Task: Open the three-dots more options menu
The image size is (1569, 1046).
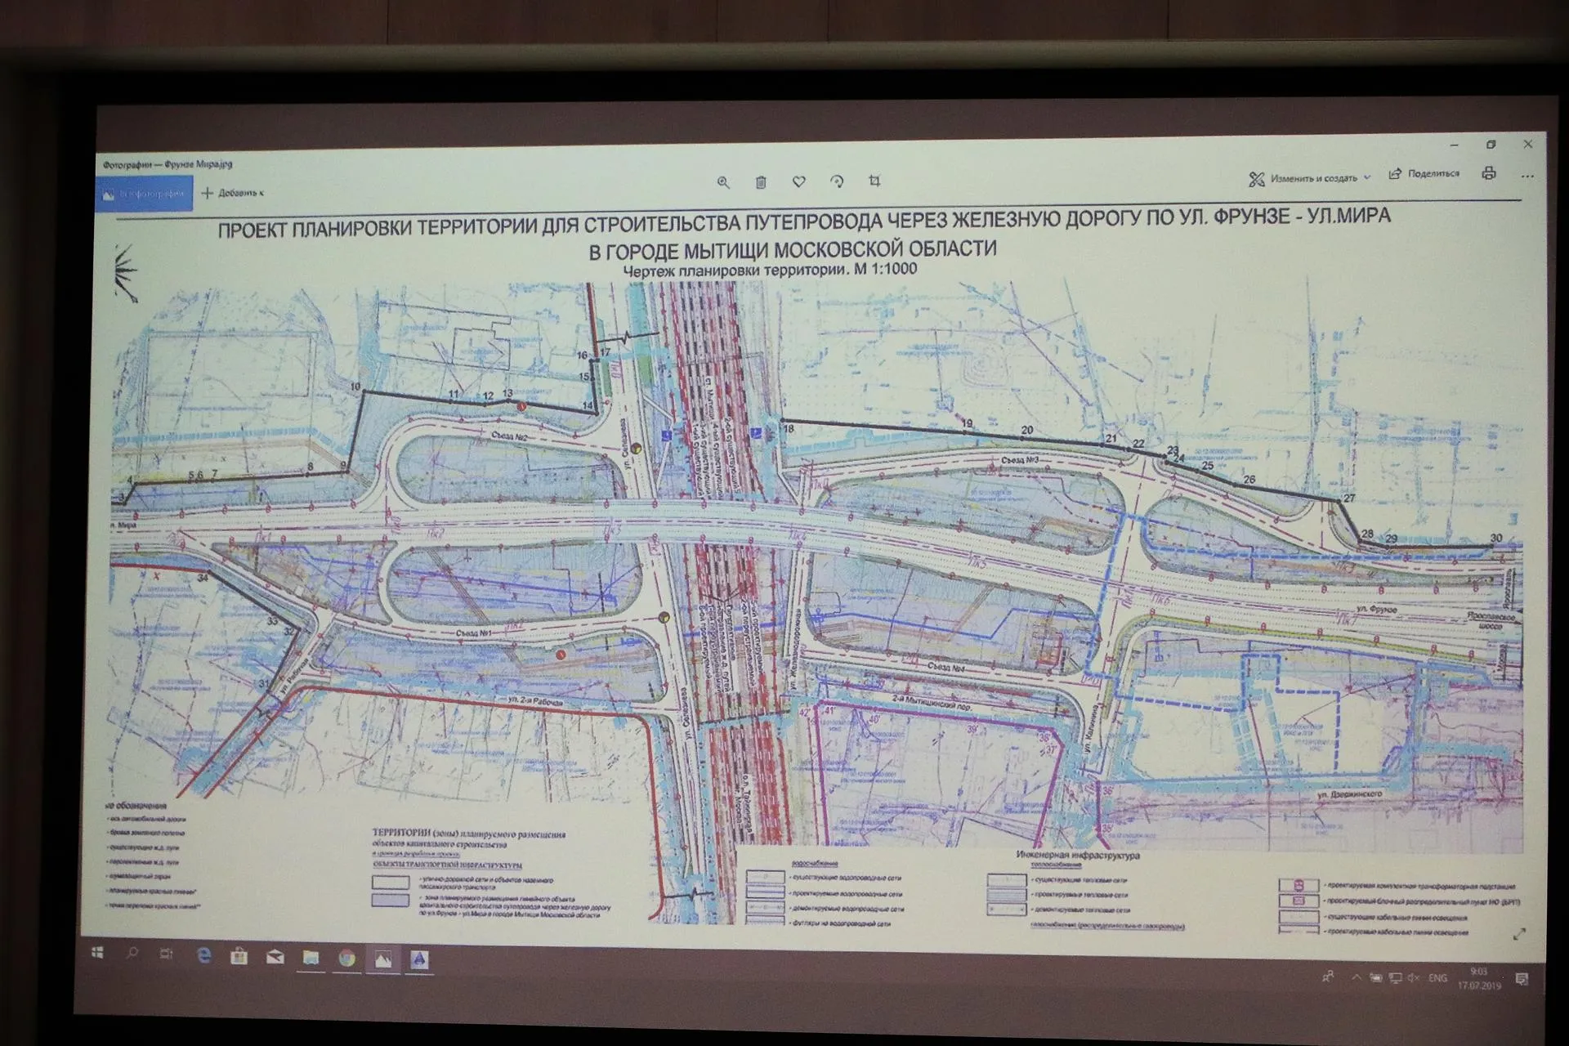Action: tap(1527, 176)
